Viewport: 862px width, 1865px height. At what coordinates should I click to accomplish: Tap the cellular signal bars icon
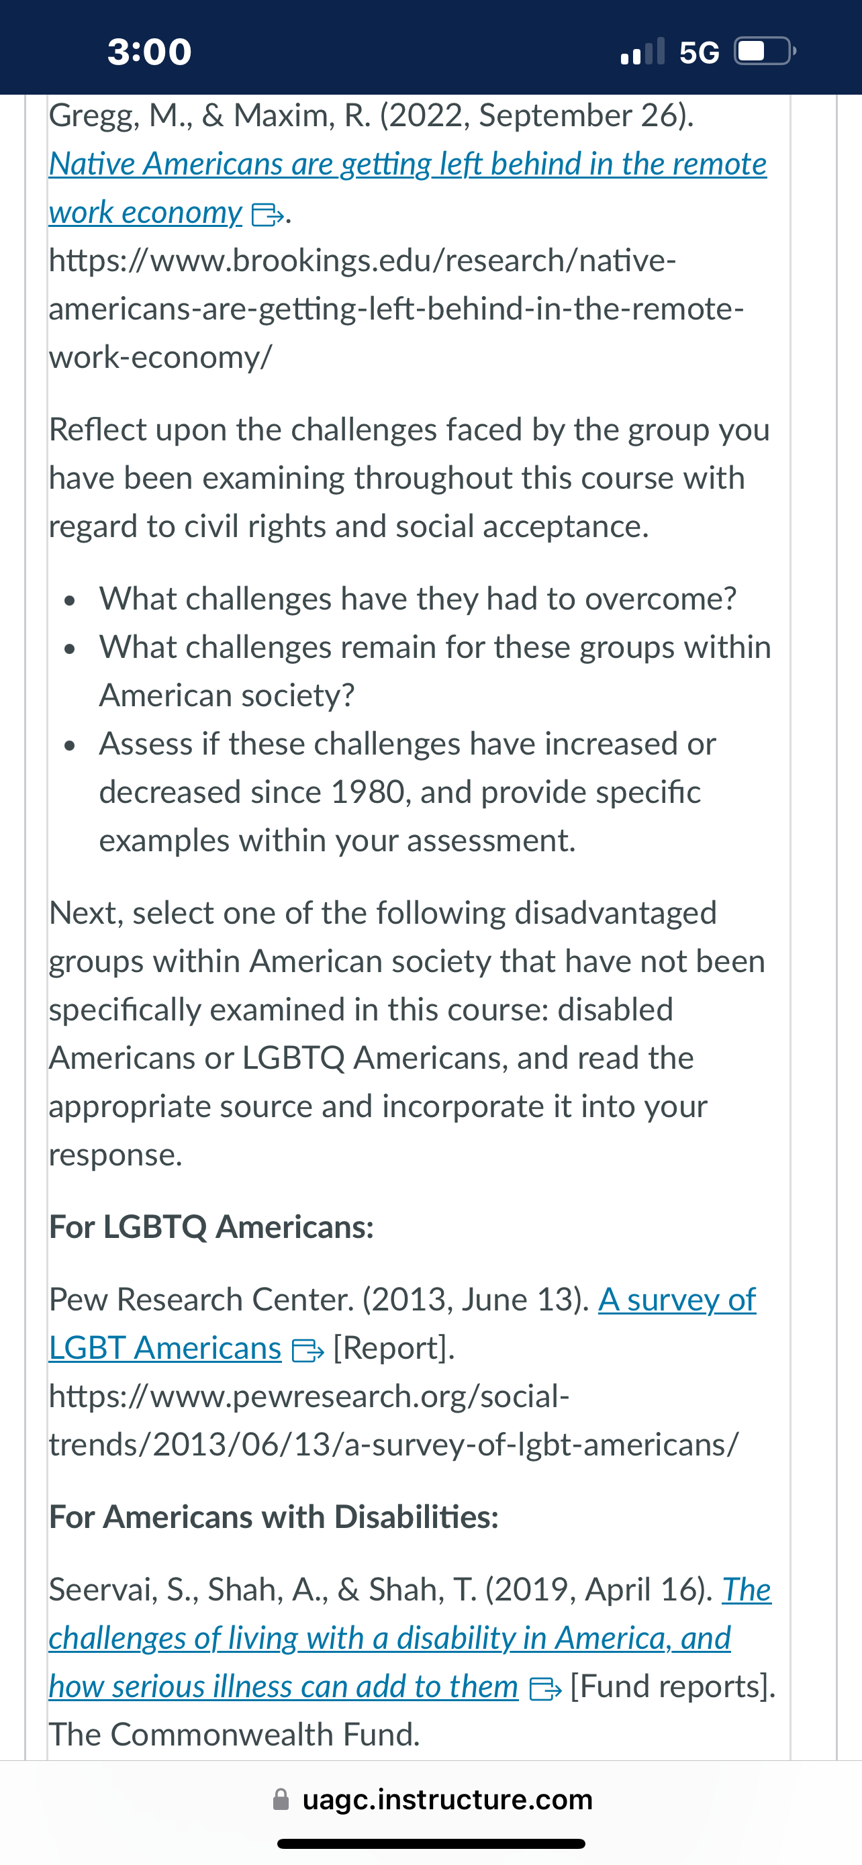642,52
